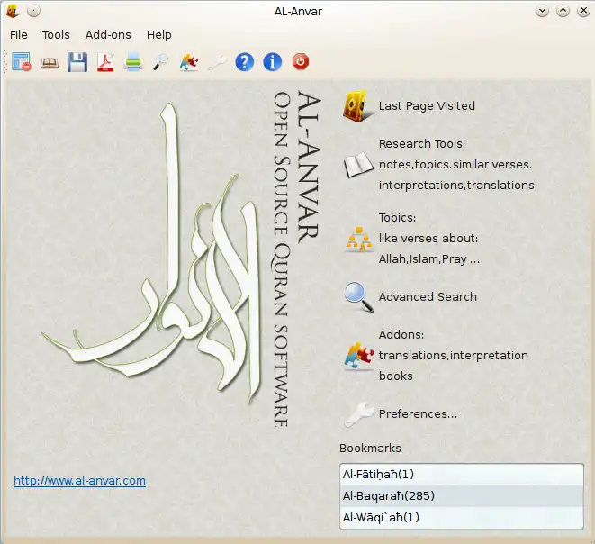This screenshot has width=595, height=544.
Task: Click the floppy disk save icon
Action: pyautogui.click(x=77, y=62)
